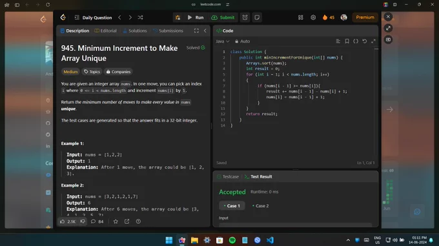Click the curly braces icon in code toolbar
Viewport: 439px width, 246px height.
click(356, 41)
